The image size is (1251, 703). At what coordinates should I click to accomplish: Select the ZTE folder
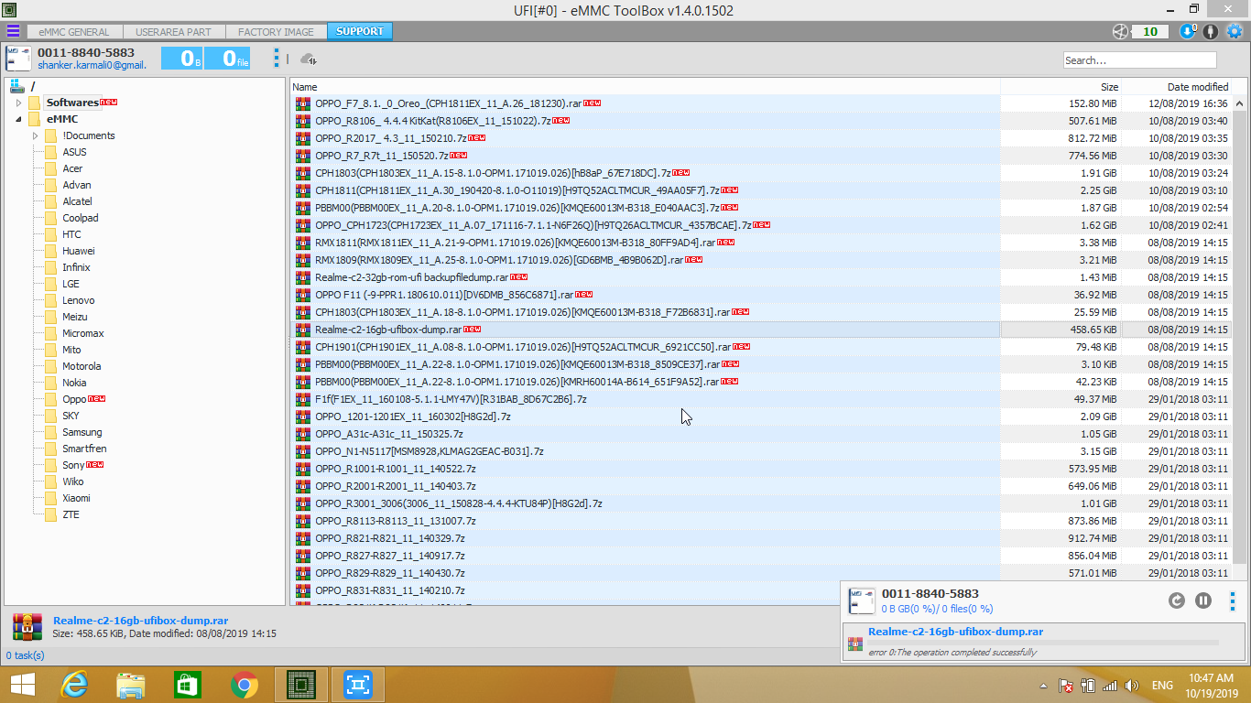(71, 514)
